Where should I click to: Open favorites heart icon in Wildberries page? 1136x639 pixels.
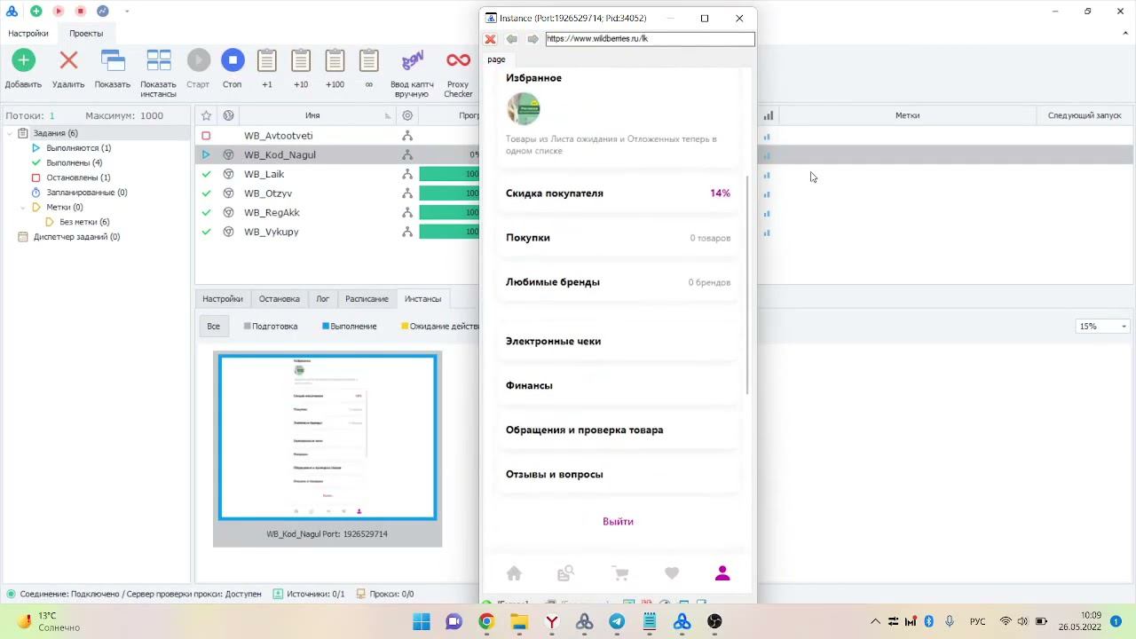[672, 573]
